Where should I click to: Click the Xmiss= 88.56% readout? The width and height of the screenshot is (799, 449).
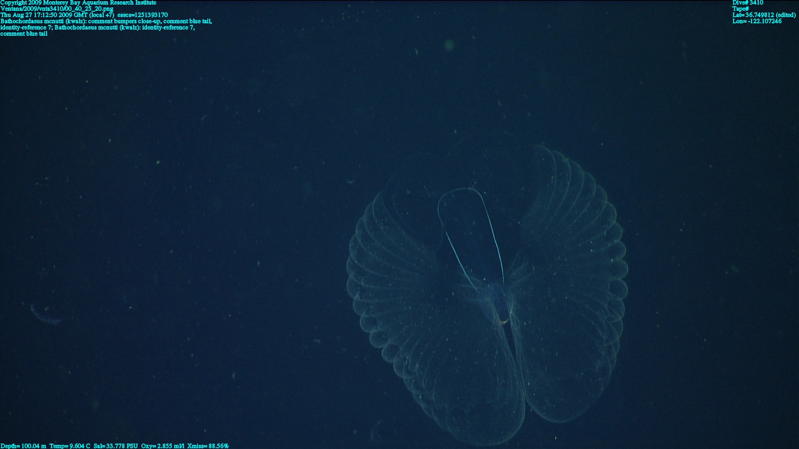(x=208, y=446)
